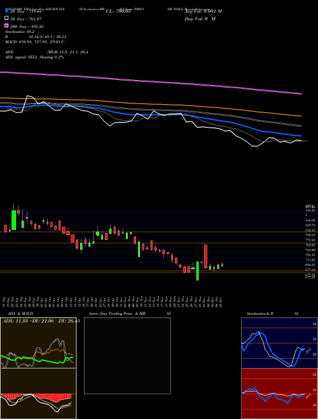Click the 812.82 price axis label
Screen dimensions: 318x419
[x=310, y=230]
